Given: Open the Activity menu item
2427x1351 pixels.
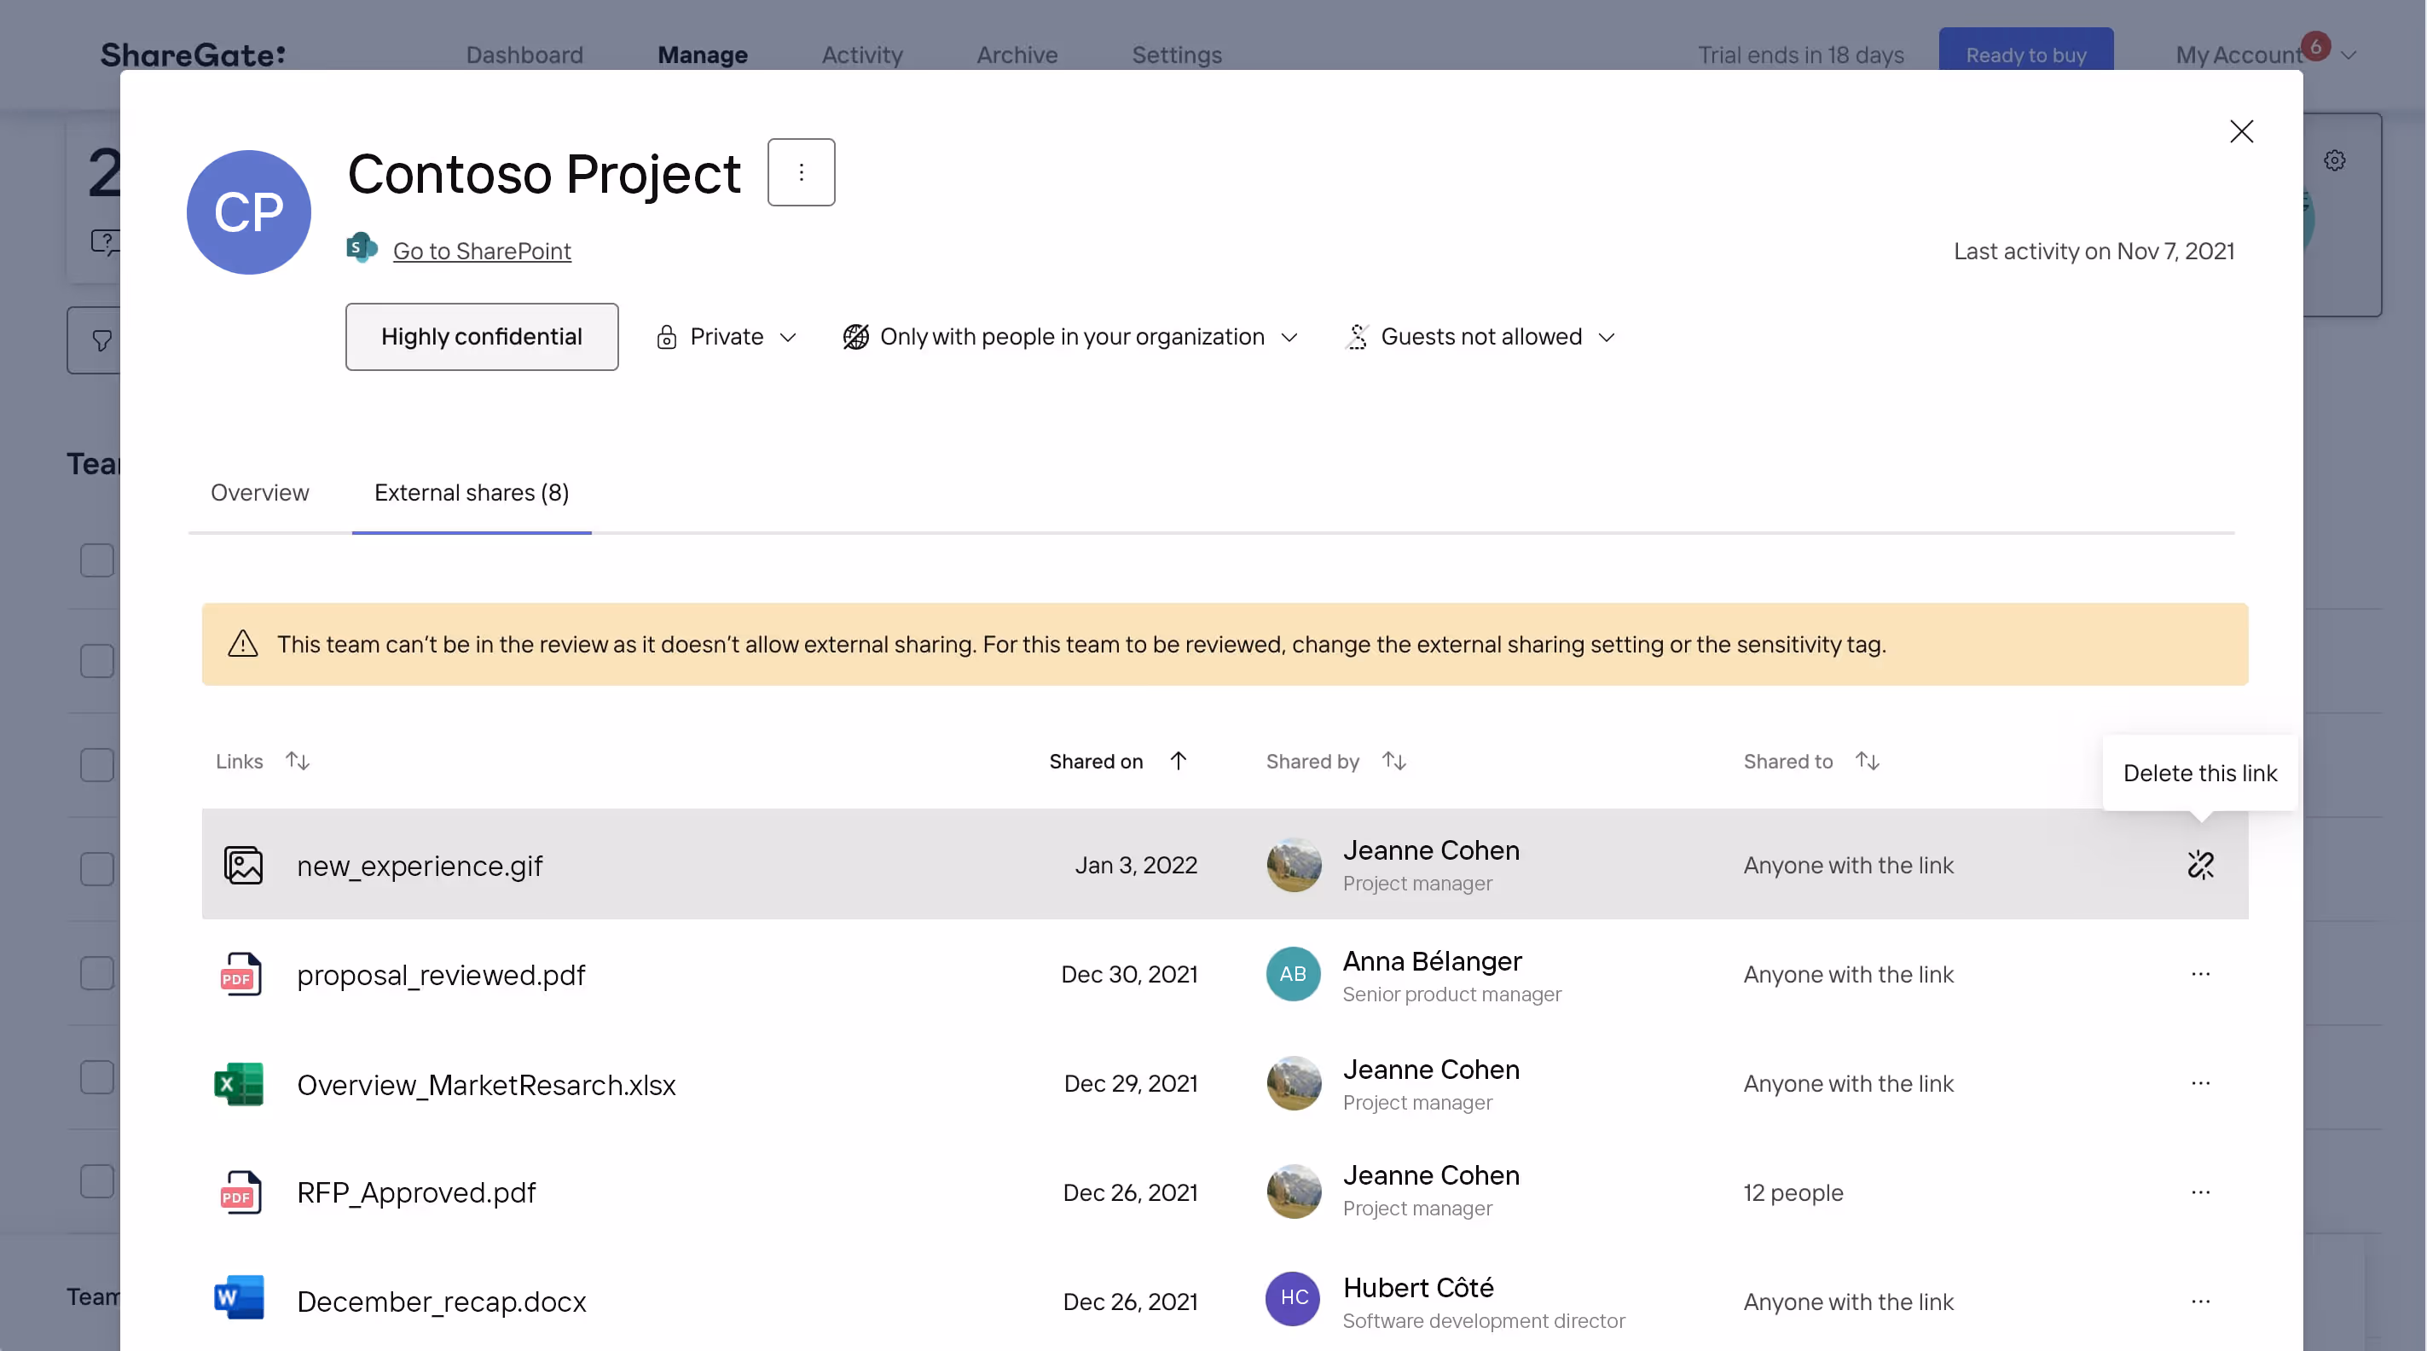Looking at the screenshot, I should pos(861,55).
